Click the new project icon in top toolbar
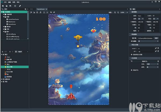This screenshot has height=112, width=161. pyautogui.click(x=3, y=6)
